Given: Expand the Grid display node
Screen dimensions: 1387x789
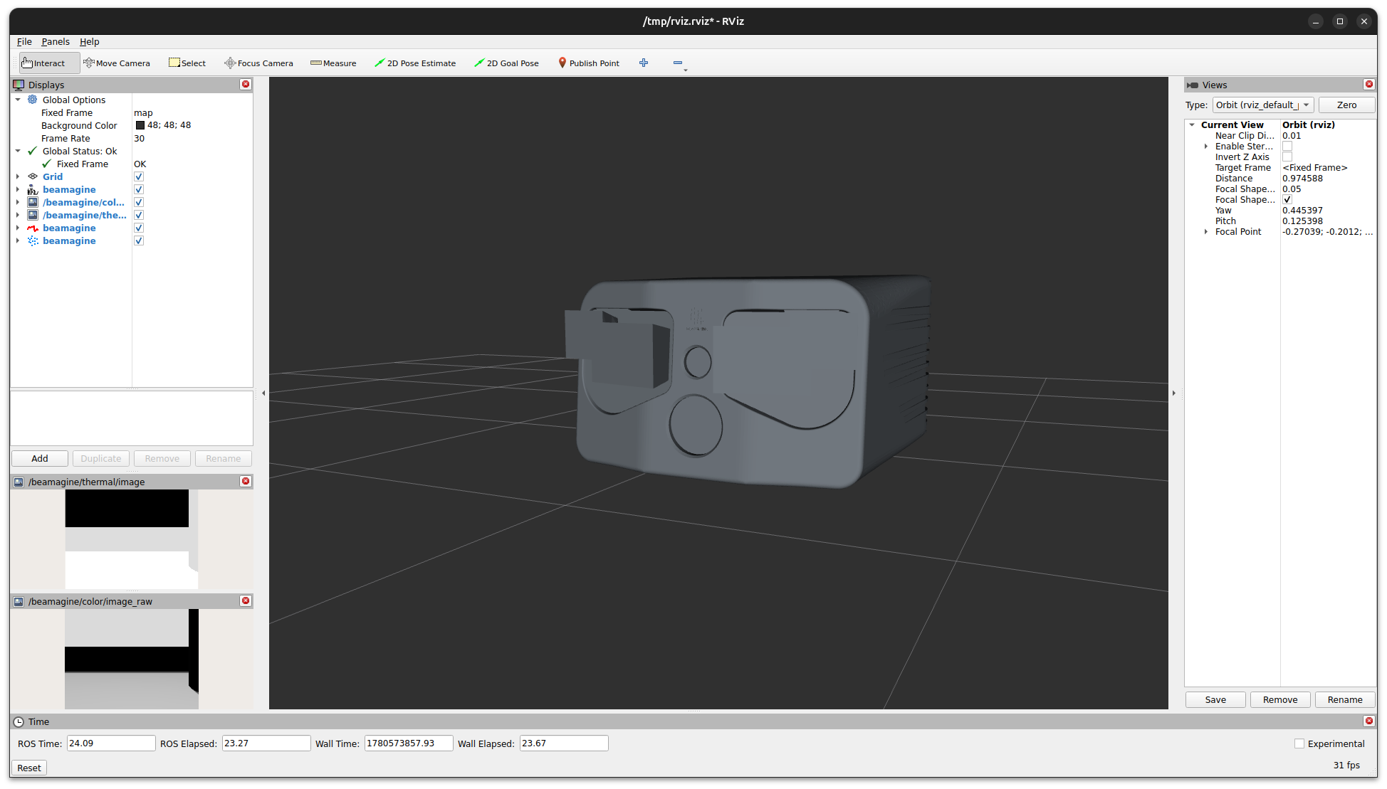Looking at the screenshot, I should (18, 176).
